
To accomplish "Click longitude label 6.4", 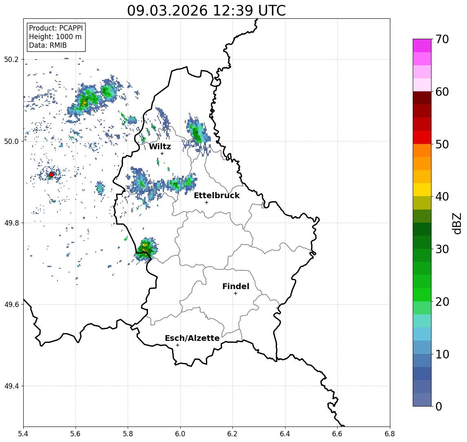I will coord(285,433).
